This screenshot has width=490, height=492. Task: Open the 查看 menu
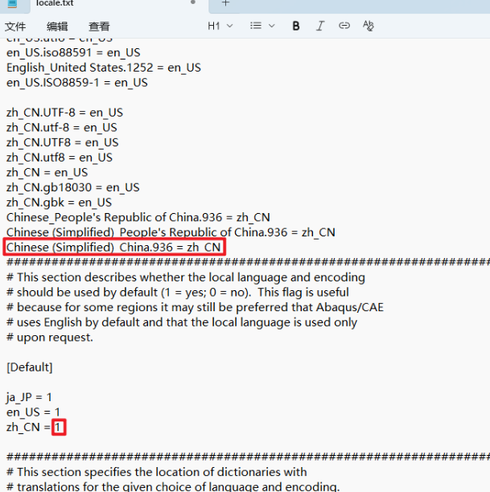[99, 27]
